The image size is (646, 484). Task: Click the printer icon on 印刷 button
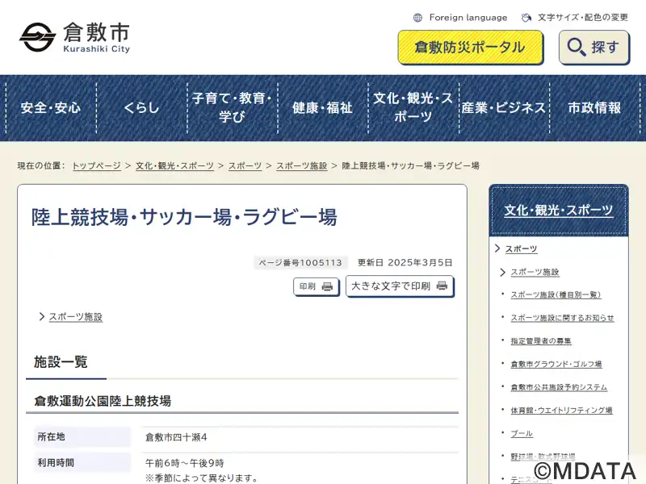click(327, 286)
